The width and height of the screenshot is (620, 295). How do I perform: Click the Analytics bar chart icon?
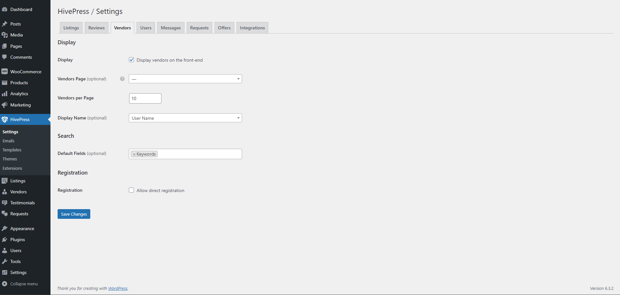coord(5,94)
